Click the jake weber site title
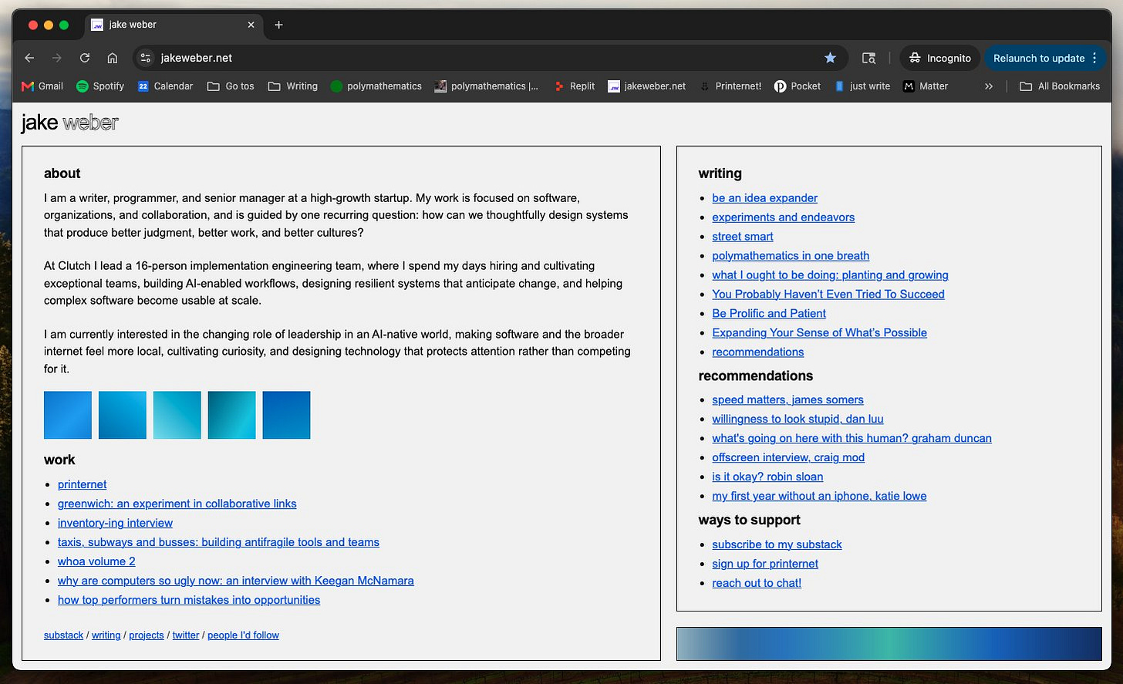 pos(69,123)
